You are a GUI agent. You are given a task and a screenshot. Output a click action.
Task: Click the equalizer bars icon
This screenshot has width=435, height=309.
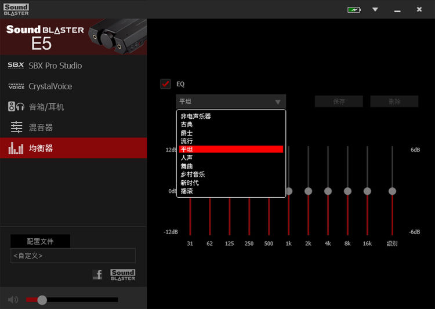[x=16, y=148]
